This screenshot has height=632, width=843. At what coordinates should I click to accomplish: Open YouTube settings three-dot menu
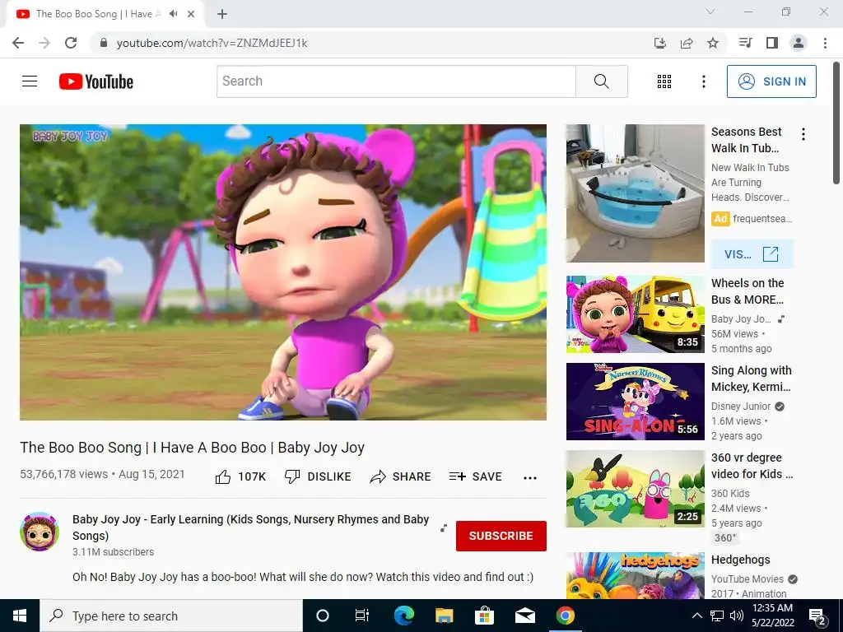click(x=703, y=81)
